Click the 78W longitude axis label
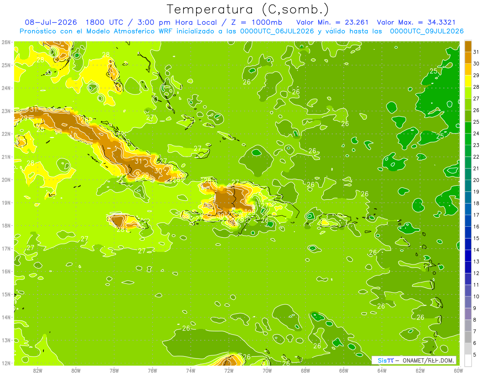487x376 pixels. pyautogui.click(x=114, y=370)
